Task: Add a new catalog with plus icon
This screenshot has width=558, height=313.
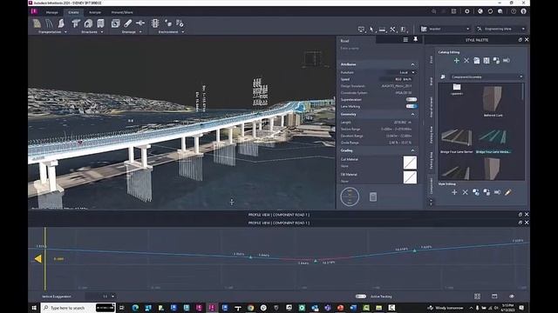Action: 457,61
